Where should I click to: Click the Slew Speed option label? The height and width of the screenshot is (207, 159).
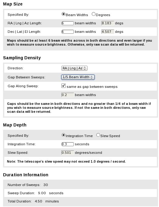(x=110, y=136)
